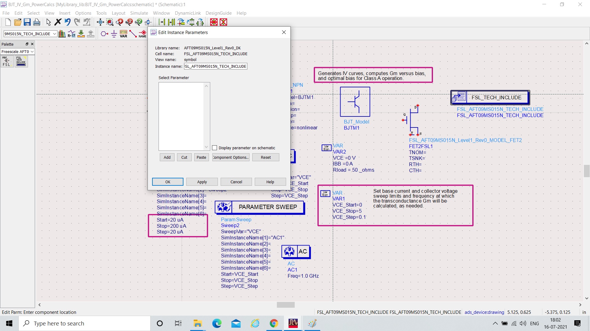Click the Undo arrow icon
The width and height of the screenshot is (590, 331).
click(68, 22)
